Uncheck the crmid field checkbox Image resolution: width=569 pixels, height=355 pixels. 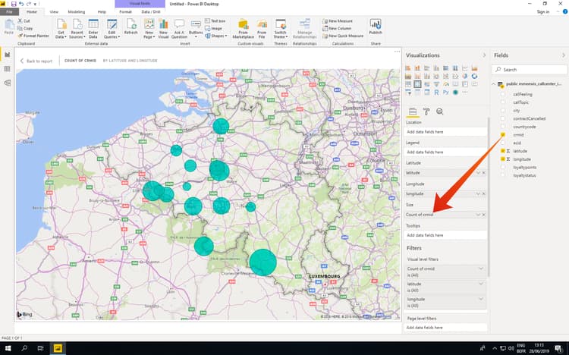coord(503,134)
